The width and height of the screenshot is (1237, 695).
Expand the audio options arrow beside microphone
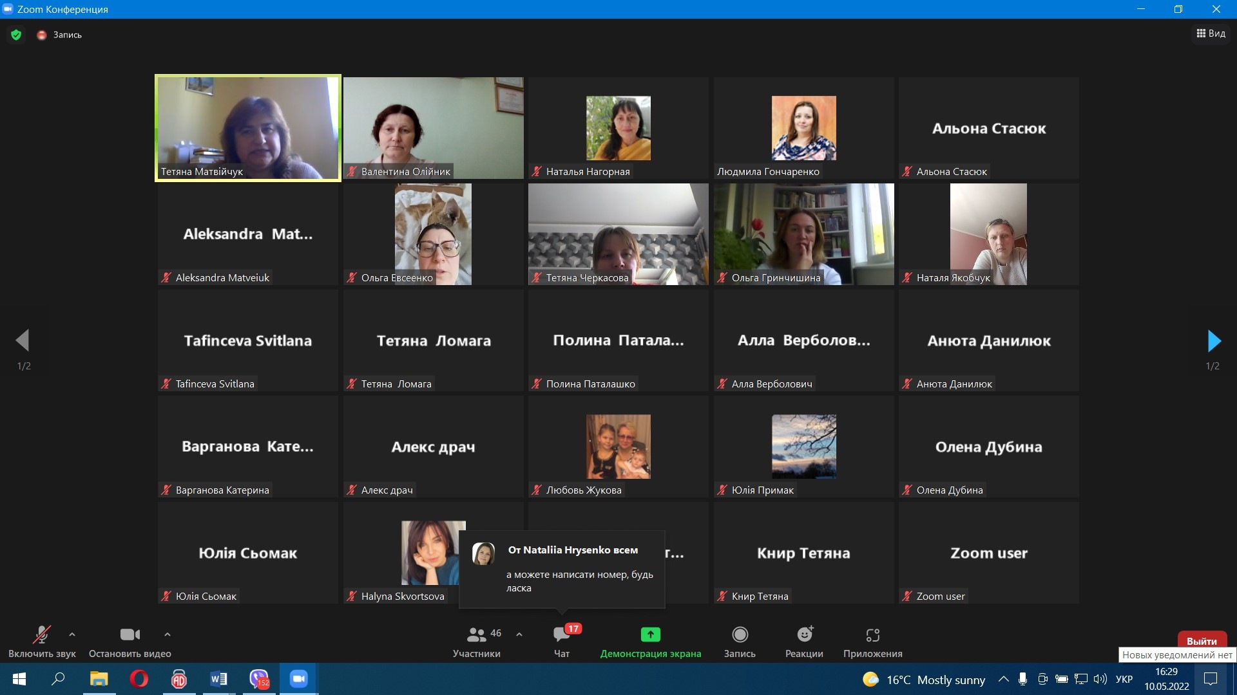[x=72, y=635]
